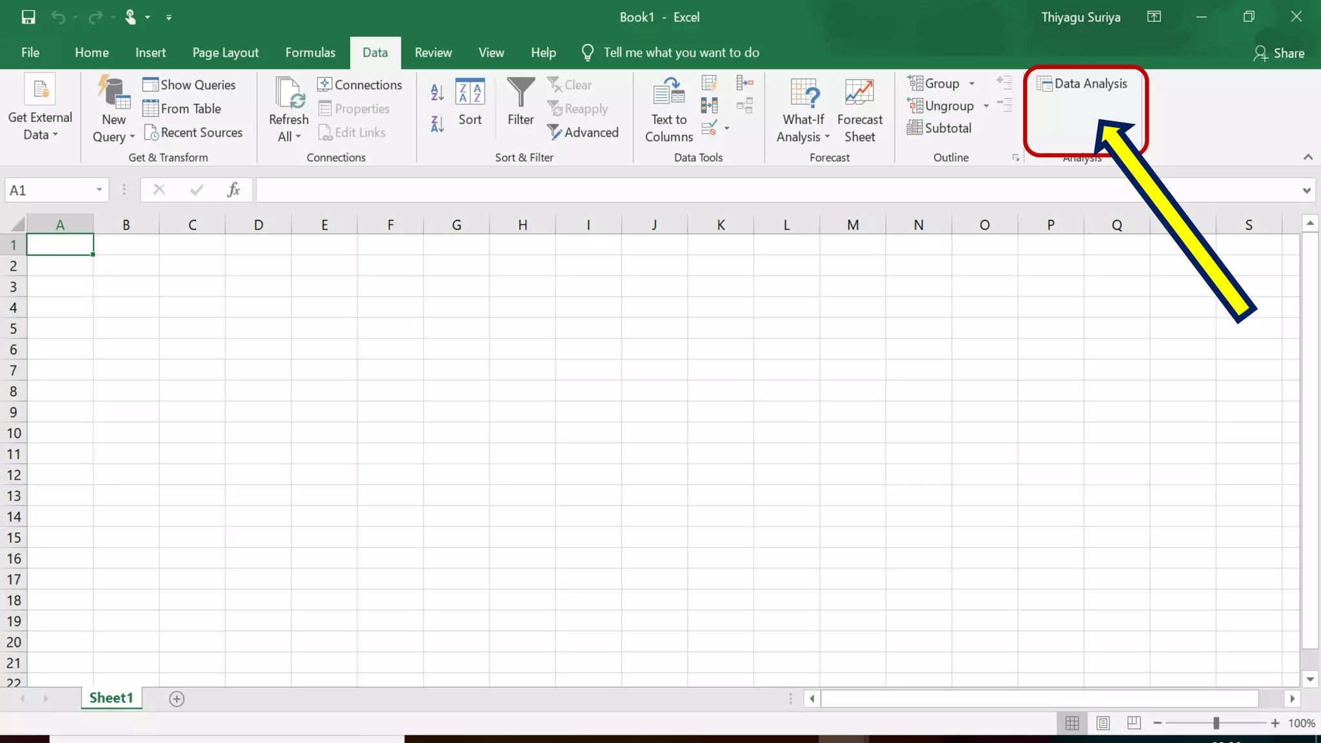Click the Select All corner triangle
This screenshot has width=1321, height=743.
point(17,224)
